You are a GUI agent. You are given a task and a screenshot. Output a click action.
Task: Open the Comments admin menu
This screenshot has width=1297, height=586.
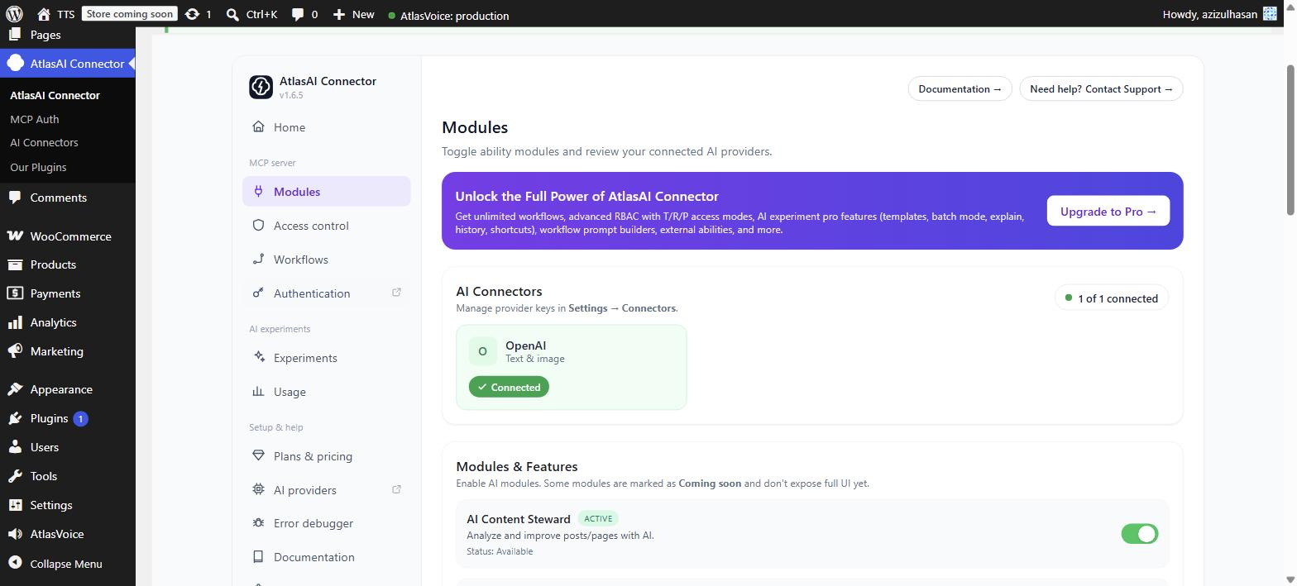point(68,198)
